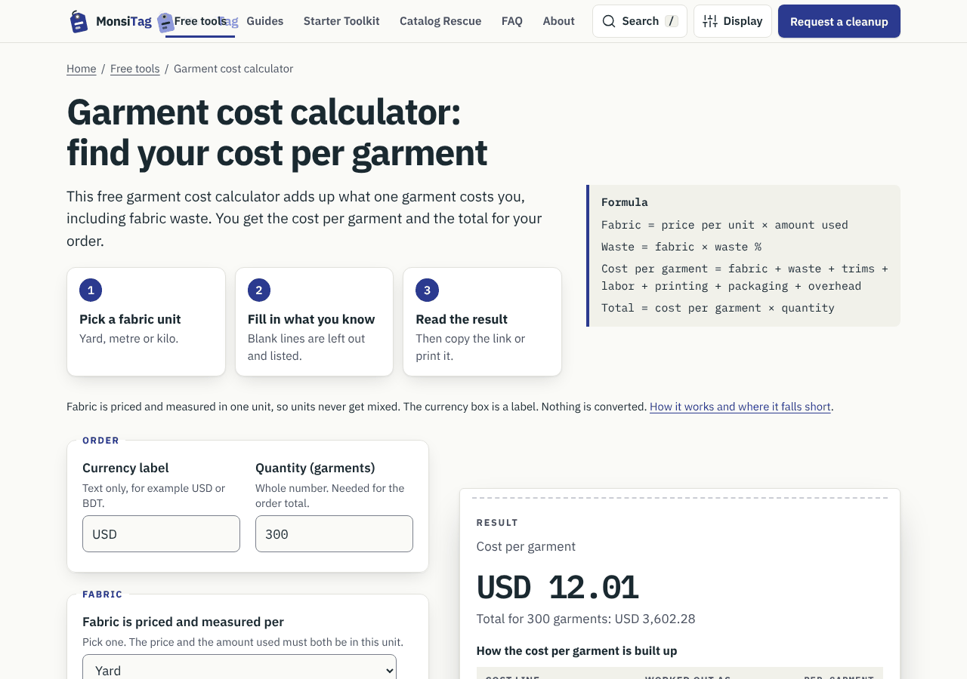Click the 'Pick a fabric unit' step text
The width and height of the screenshot is (967, 679).
[x=130, y=319]
